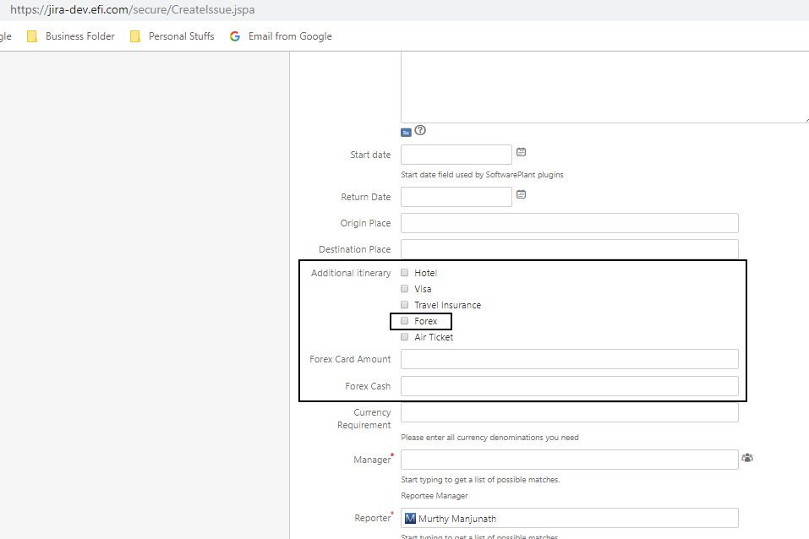This screenshot has height=539, width=809.
Task: Tick the Travel Insurance checkbox
Action: click(405, 305)
